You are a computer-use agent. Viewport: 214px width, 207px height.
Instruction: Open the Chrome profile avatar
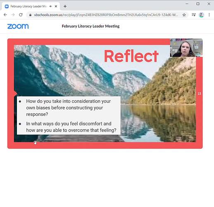click(x=201, y=15)
